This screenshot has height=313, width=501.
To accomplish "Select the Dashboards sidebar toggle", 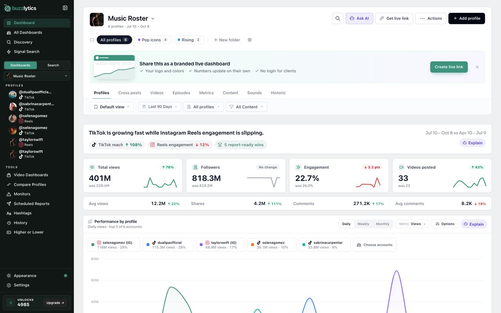I will tap(20, 65).
